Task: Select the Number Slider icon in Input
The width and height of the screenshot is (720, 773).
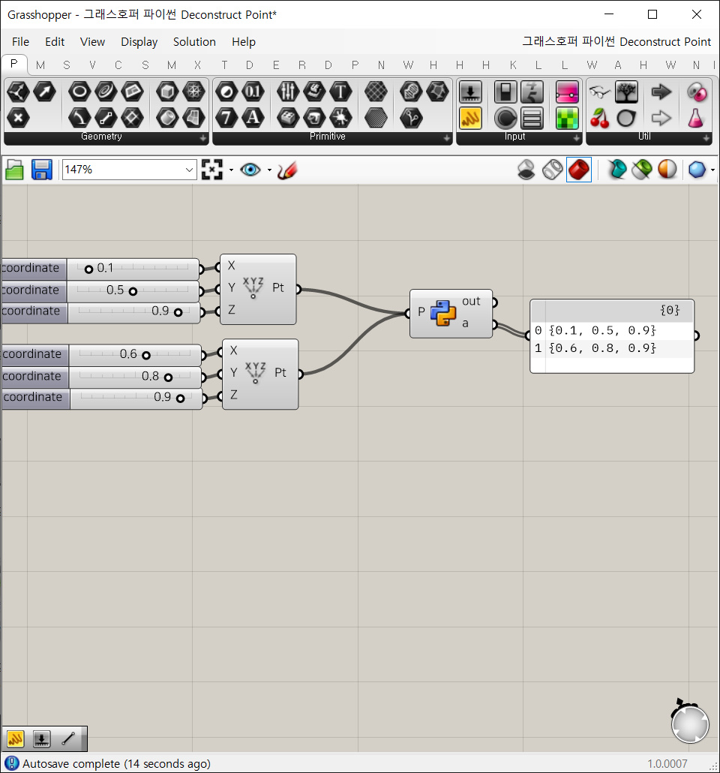Action: coord(470,92)
